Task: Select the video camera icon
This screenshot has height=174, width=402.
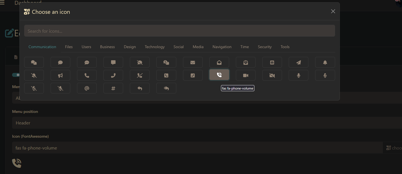Action: [245, 75]
